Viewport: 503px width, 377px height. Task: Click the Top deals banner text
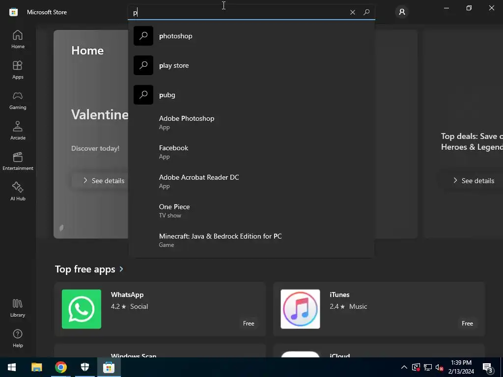click(x=472, y=141)
